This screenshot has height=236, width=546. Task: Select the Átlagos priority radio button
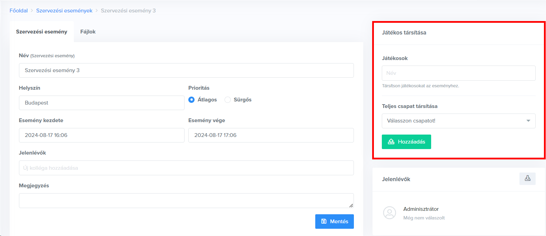click(x=191, y=100)
